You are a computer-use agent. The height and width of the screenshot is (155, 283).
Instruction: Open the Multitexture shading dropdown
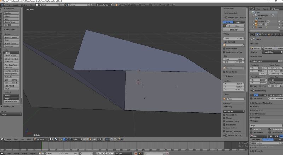click(234, 111)
